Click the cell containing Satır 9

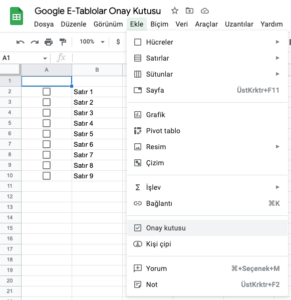pyautogui.click(x=97, y=176)
